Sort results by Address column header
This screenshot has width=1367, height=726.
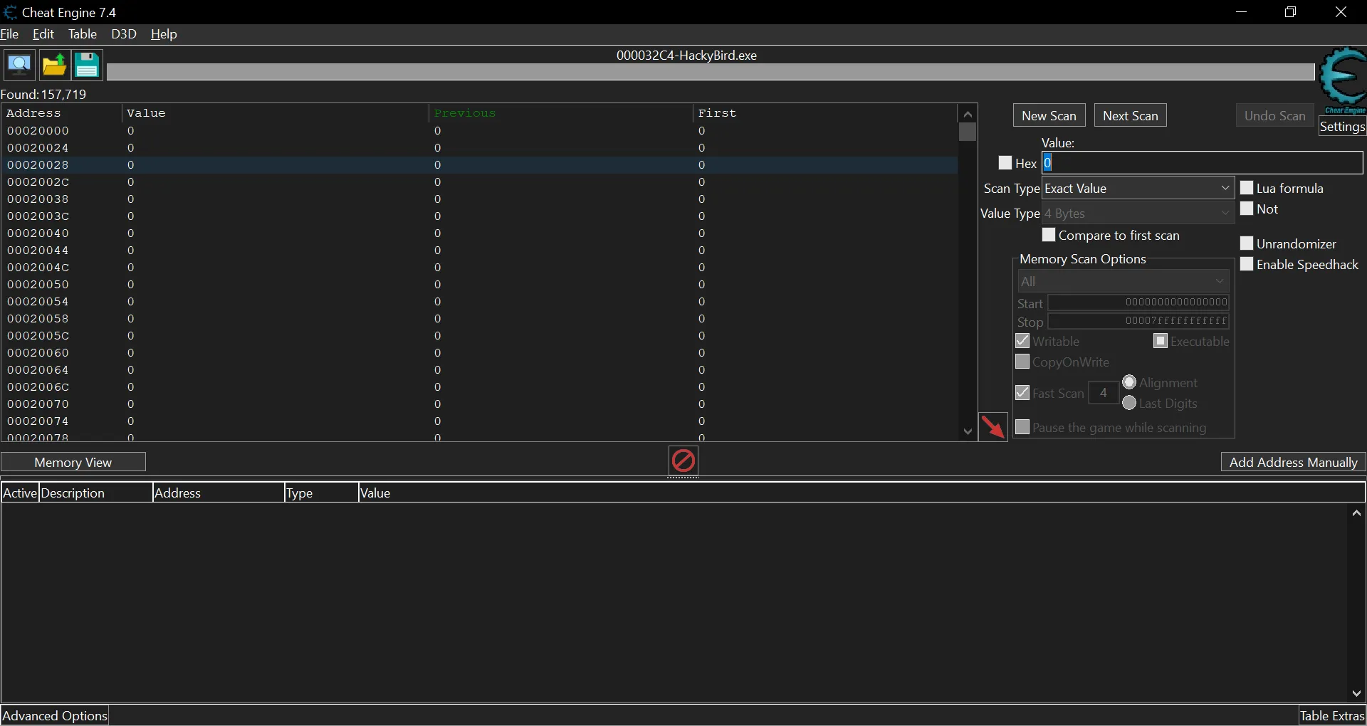point(62,113)
